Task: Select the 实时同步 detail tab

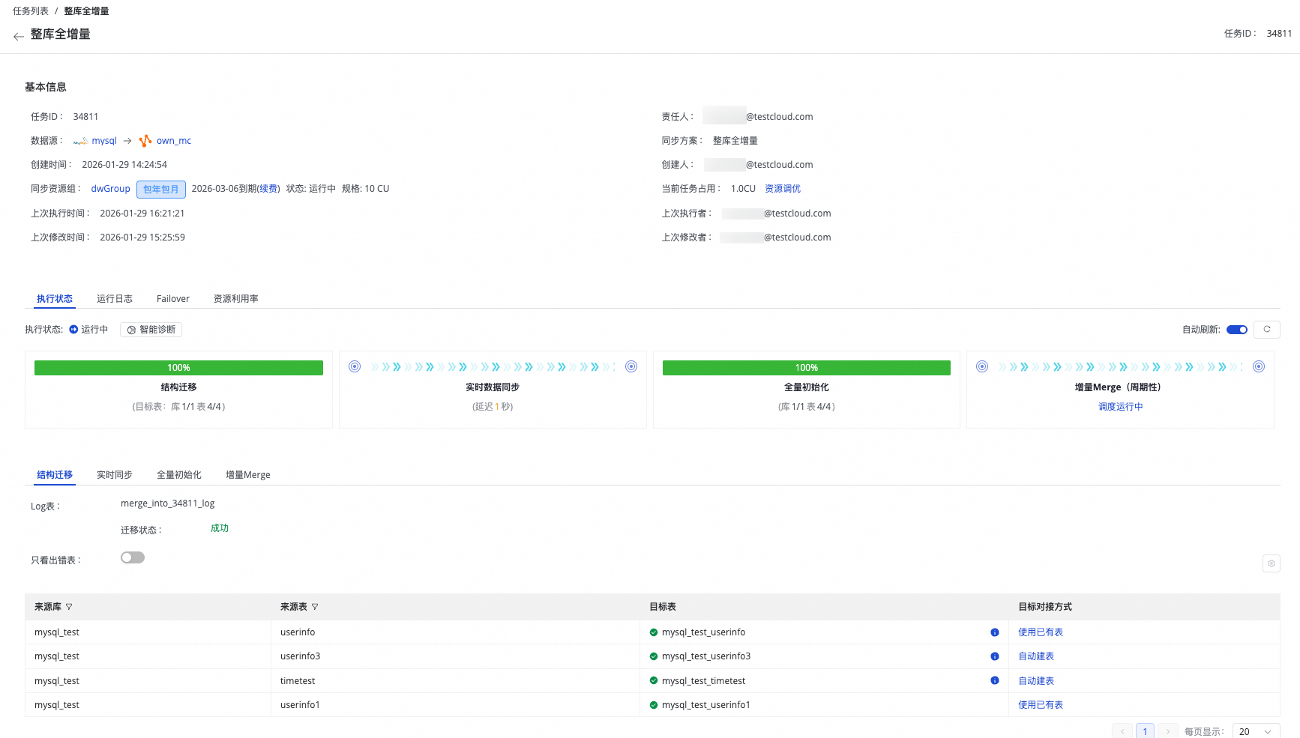Action: coord(115,475)
